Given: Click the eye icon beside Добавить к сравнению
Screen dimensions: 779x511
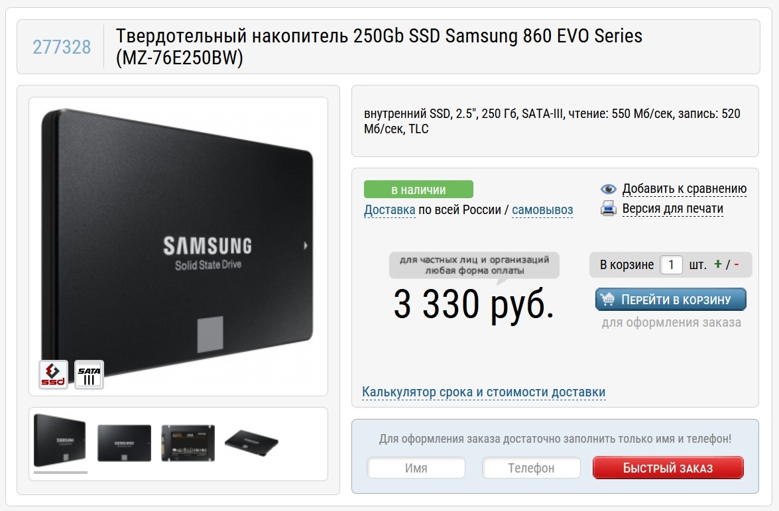Looking at the screenshot, I should pyautogui.click(x=608, y=189).
